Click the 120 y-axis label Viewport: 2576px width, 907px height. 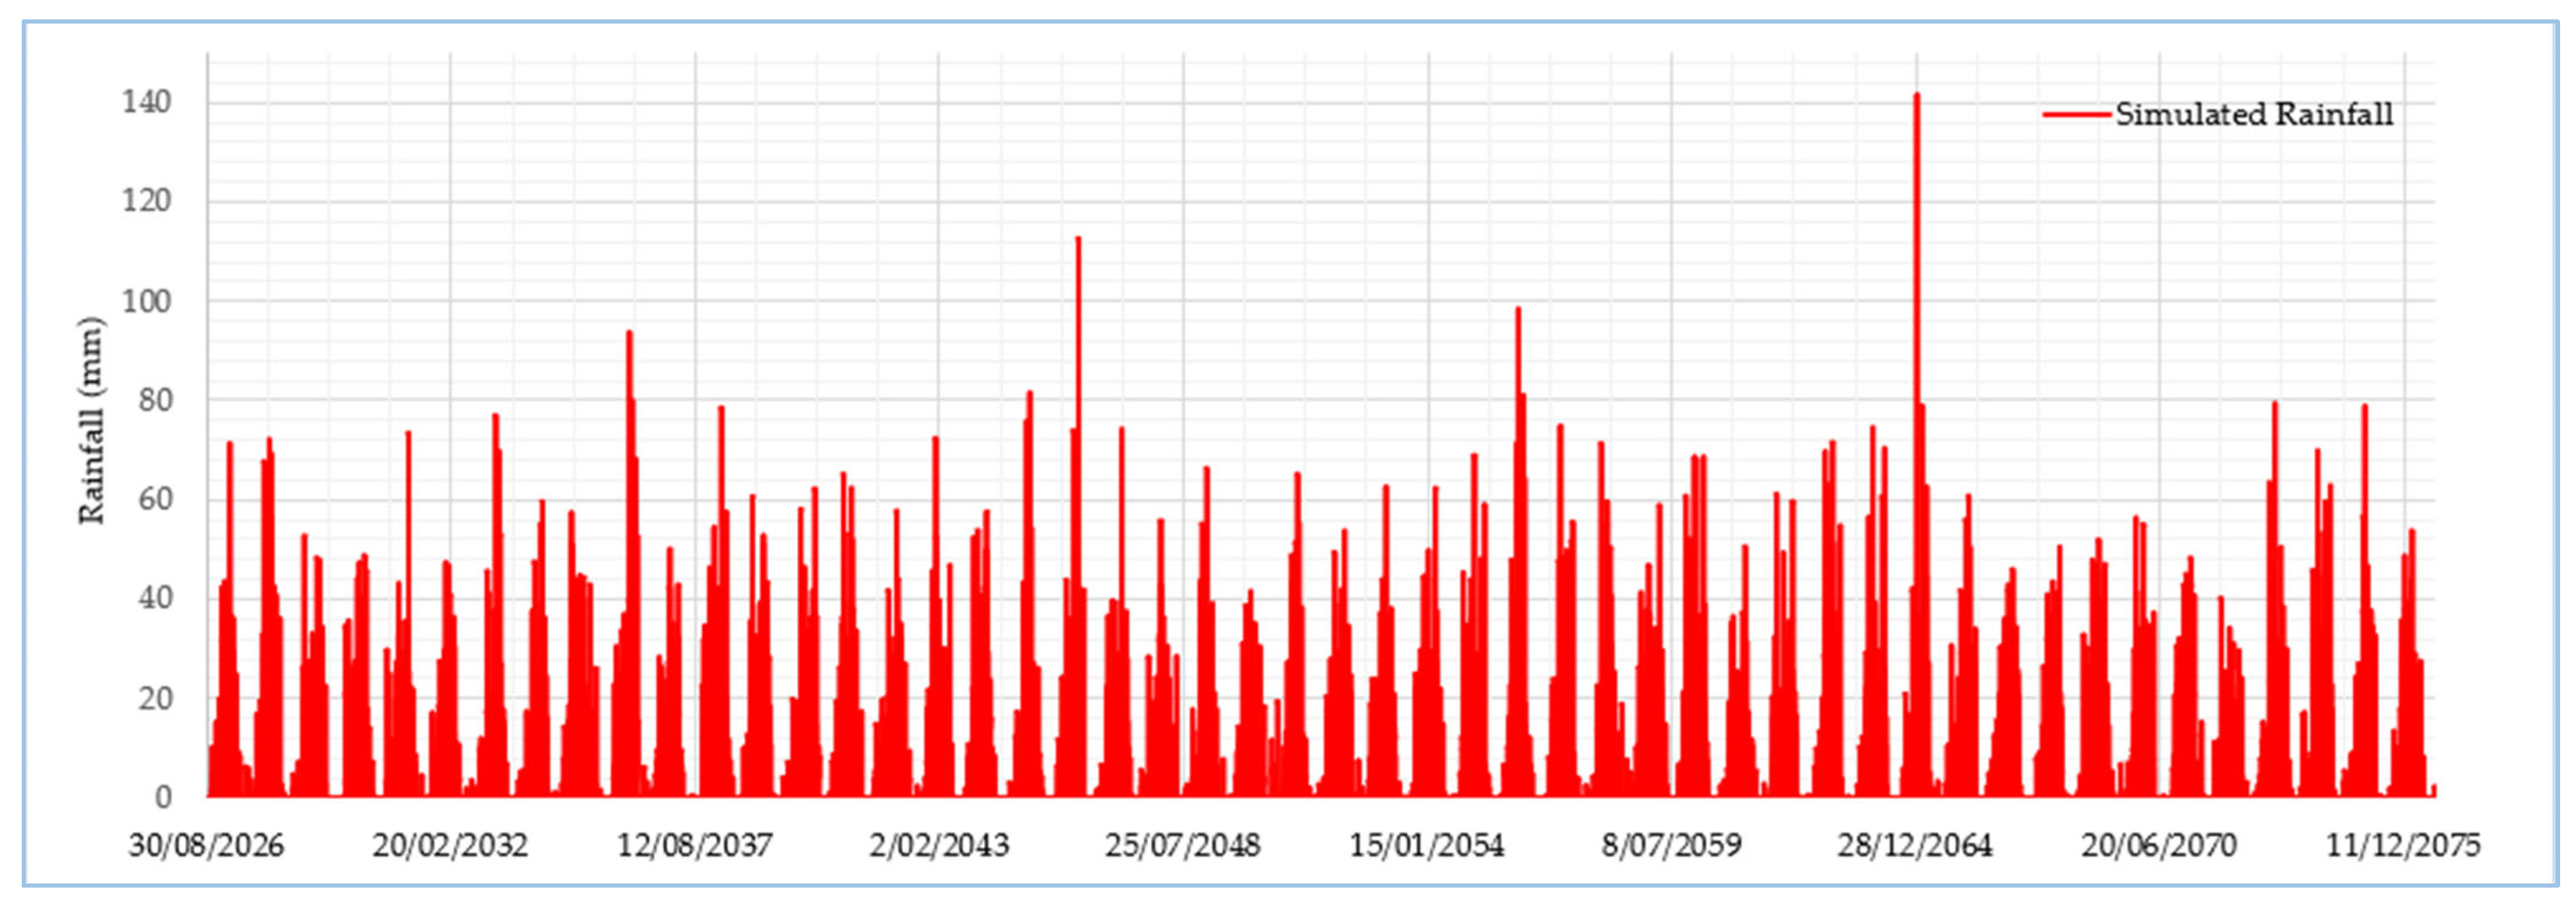(146, 201)
